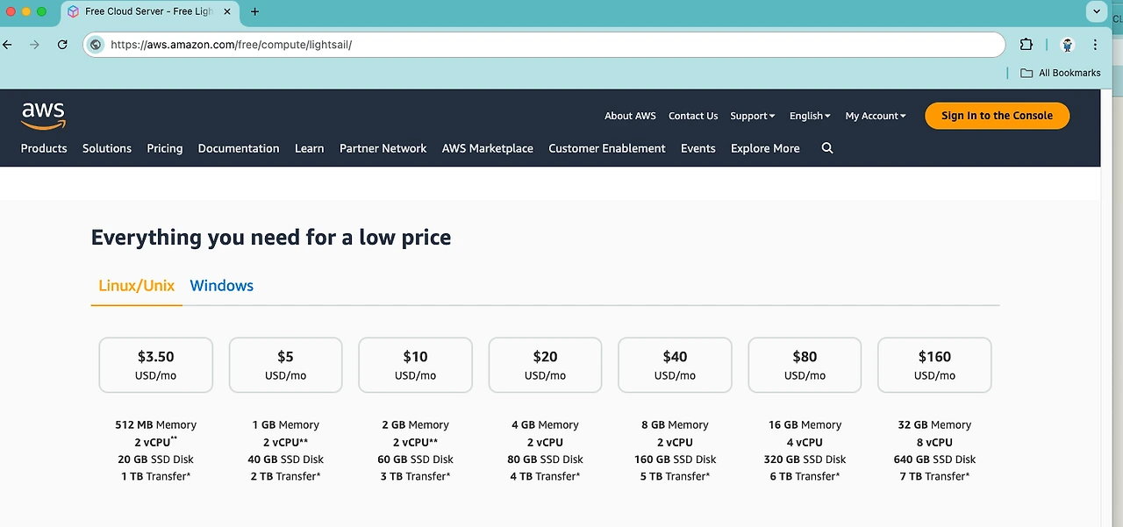The width and height of the screenshot is (1123, 527).
Task: Click the 40 GB SSD Disk text
Action: 286,459
